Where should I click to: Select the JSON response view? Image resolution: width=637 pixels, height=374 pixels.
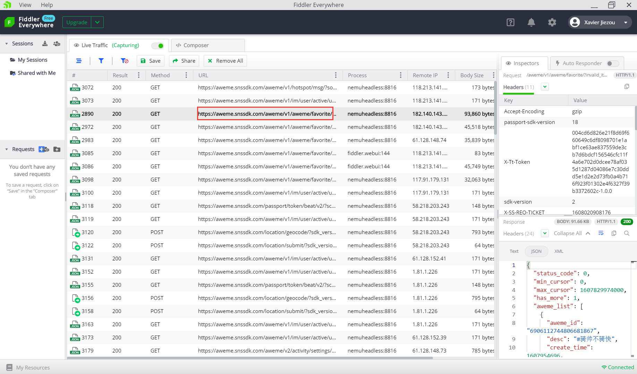tap(536, 251)
